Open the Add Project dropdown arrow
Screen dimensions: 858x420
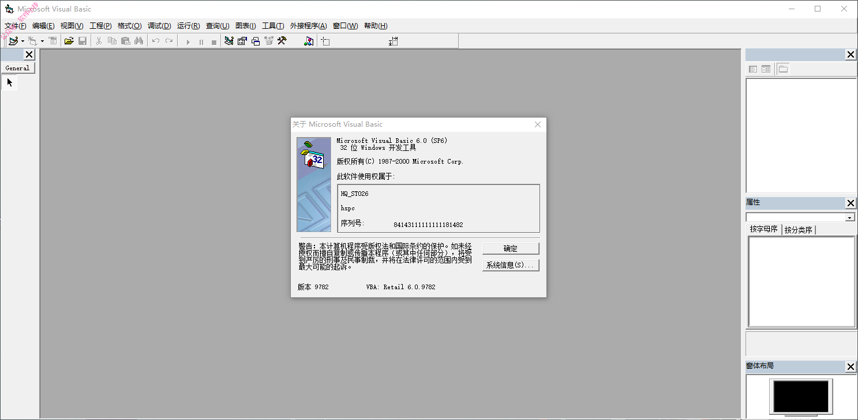[23, 41]
